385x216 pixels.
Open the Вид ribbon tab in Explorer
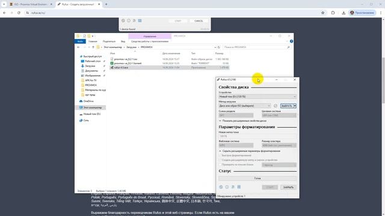pos(123,41)
